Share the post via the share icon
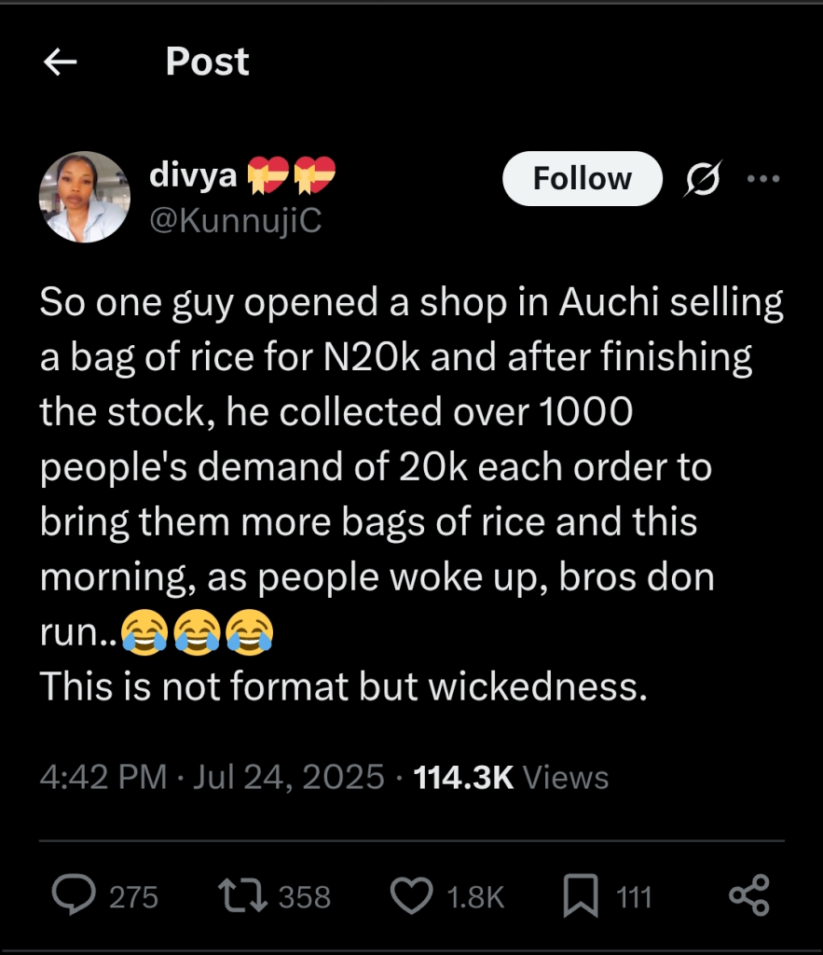The height and width of the screenshot is (955, 823). tap(748, 895)
